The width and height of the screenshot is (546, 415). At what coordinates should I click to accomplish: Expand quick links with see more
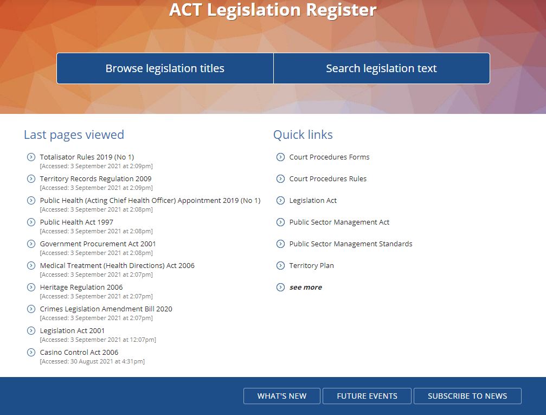[x=305, y=288]
